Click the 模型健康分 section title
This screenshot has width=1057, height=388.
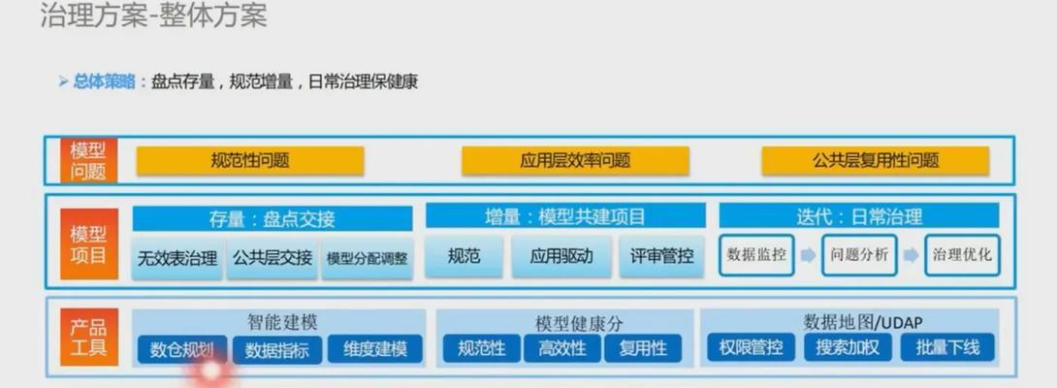[579, 323]
